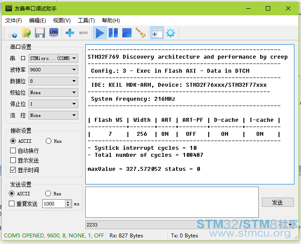
Task: Open the stop bits (停止位) 1 dropdown
Action: coord(53,104)
